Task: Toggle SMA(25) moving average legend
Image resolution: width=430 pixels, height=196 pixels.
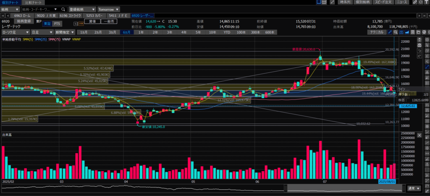Action: pos(41,39)
